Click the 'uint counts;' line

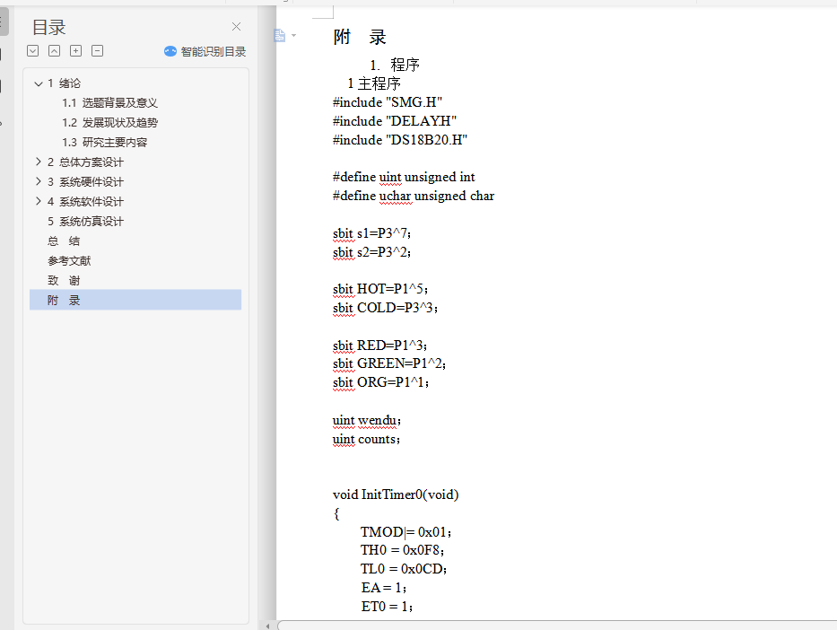366,440
